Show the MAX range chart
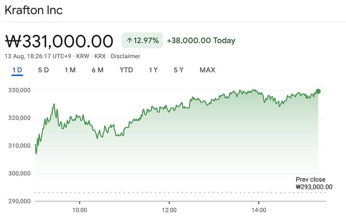 pyautogui.click(x=208, y=70)
